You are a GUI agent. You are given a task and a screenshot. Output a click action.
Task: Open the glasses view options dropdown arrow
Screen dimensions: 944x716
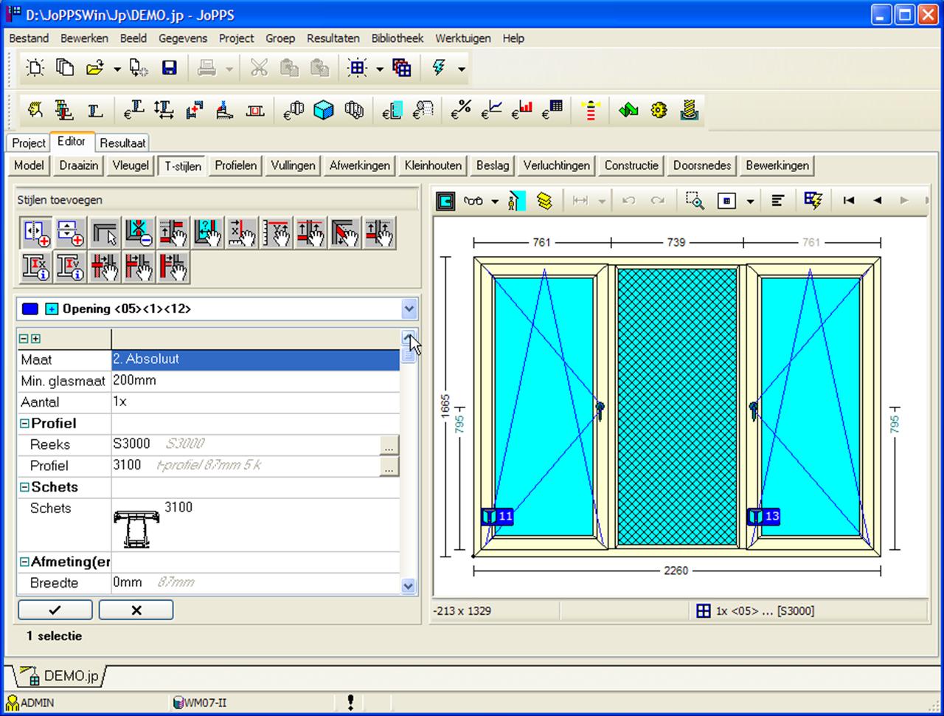pyautogui.click(x=494, y=202)
